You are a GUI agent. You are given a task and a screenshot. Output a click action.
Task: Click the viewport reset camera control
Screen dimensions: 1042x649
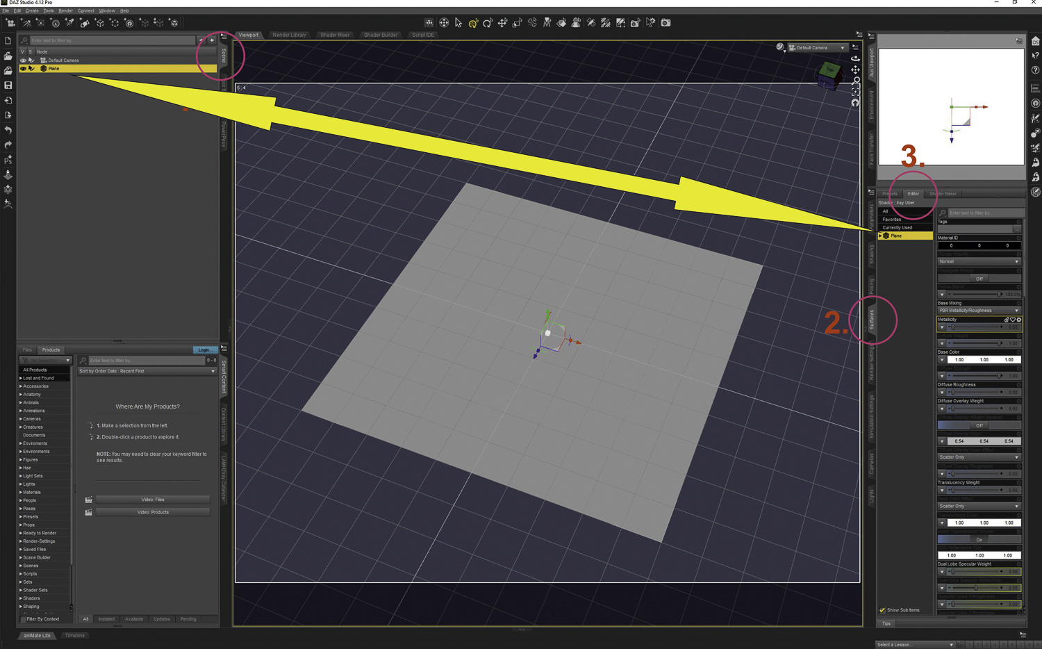[x=855, y=103]
